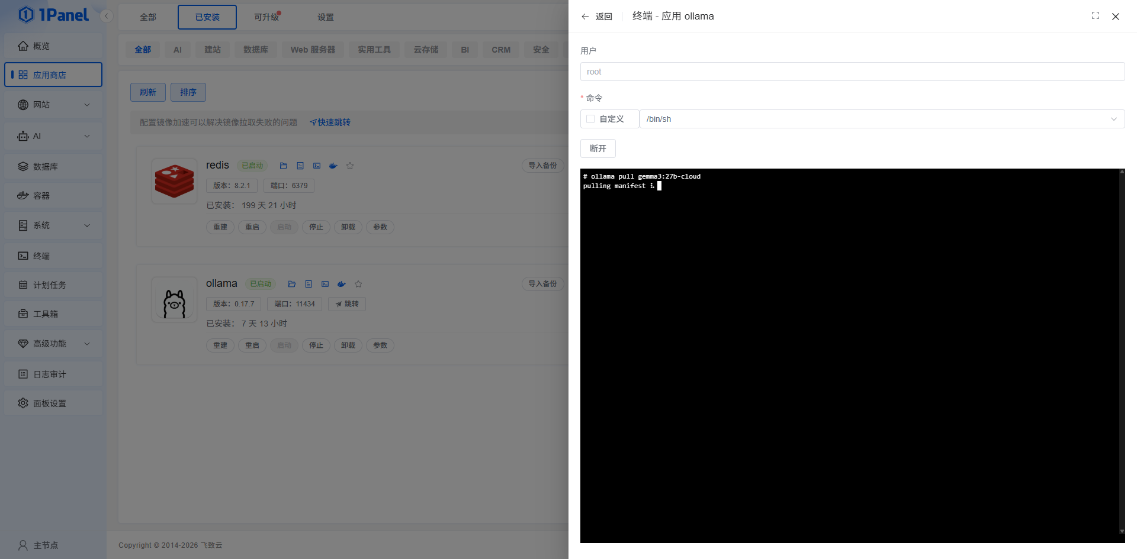The height and width of the screenshot is (559, 1137).
Task: Click 卸载 uninstall for redis
Action: point(348,227)
